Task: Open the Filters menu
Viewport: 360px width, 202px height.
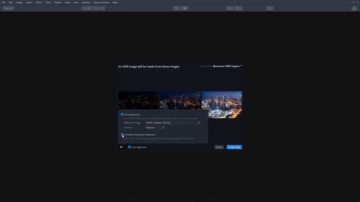Action: click(x=39, y=2)
